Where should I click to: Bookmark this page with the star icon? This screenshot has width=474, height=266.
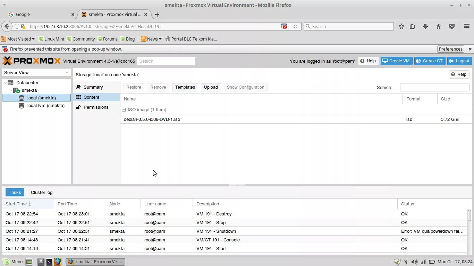pyautogui.click(x=401, y=26)
